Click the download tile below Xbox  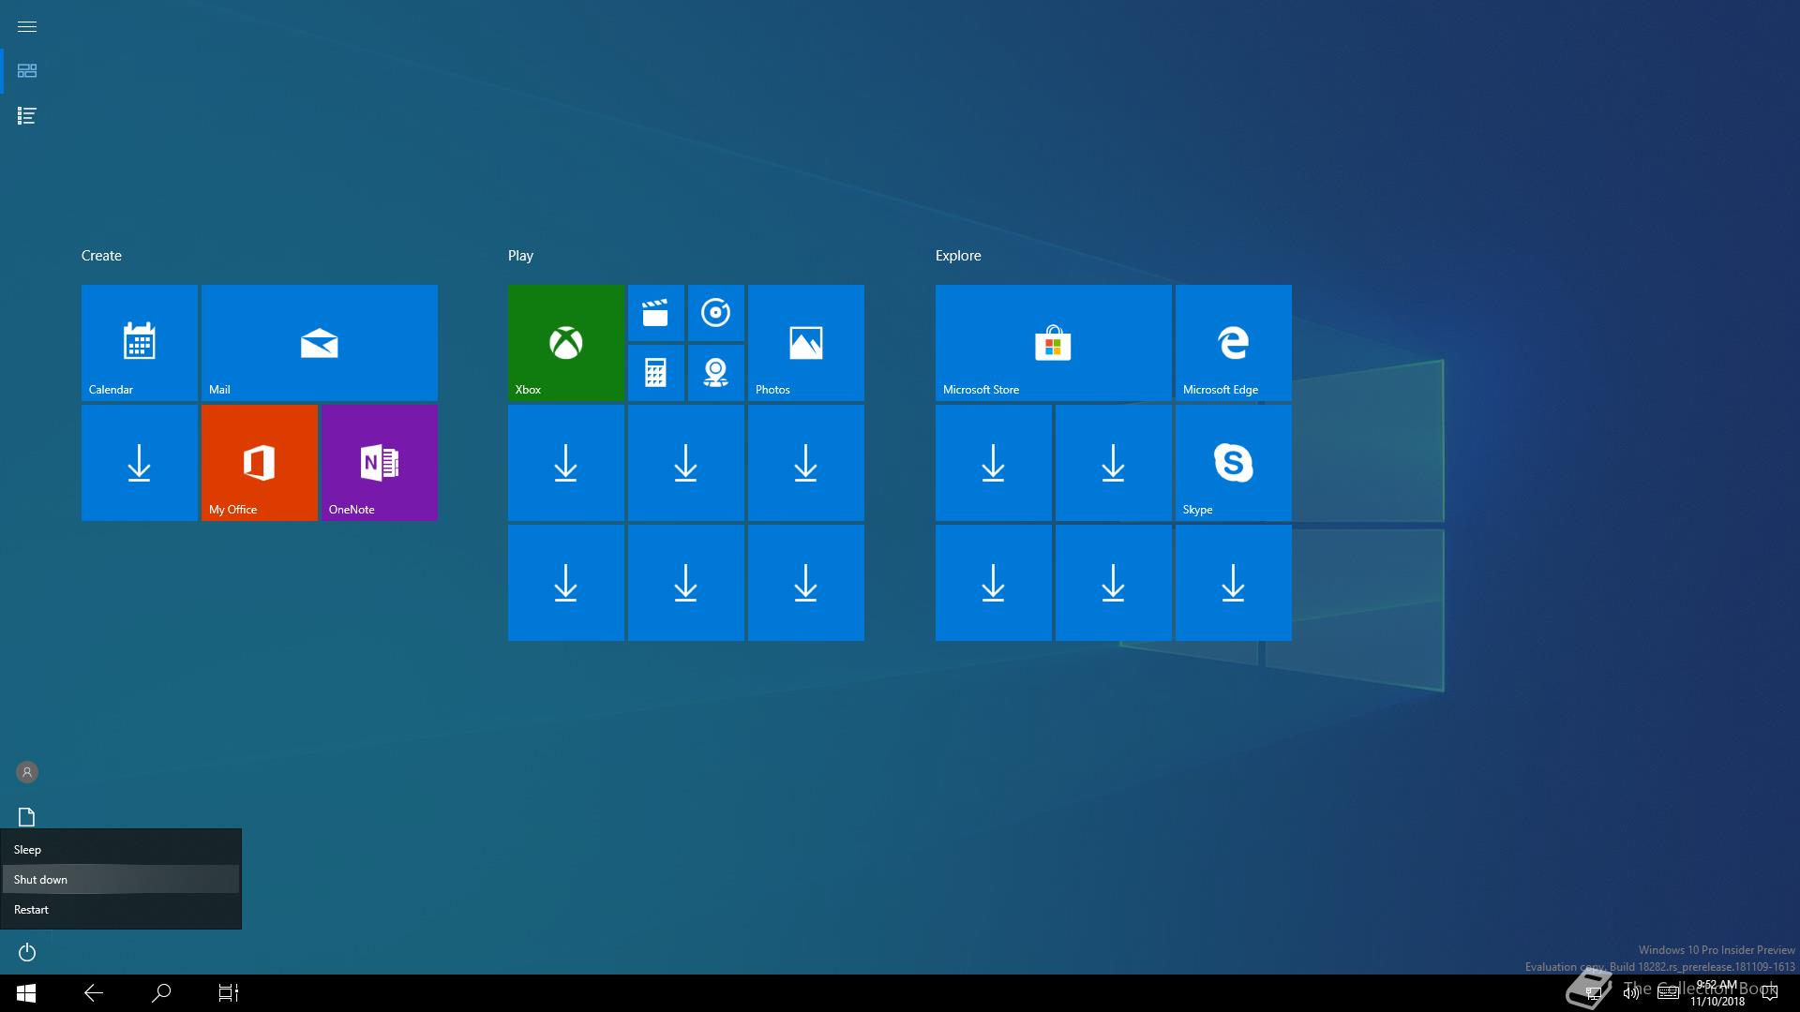point(565,463)
